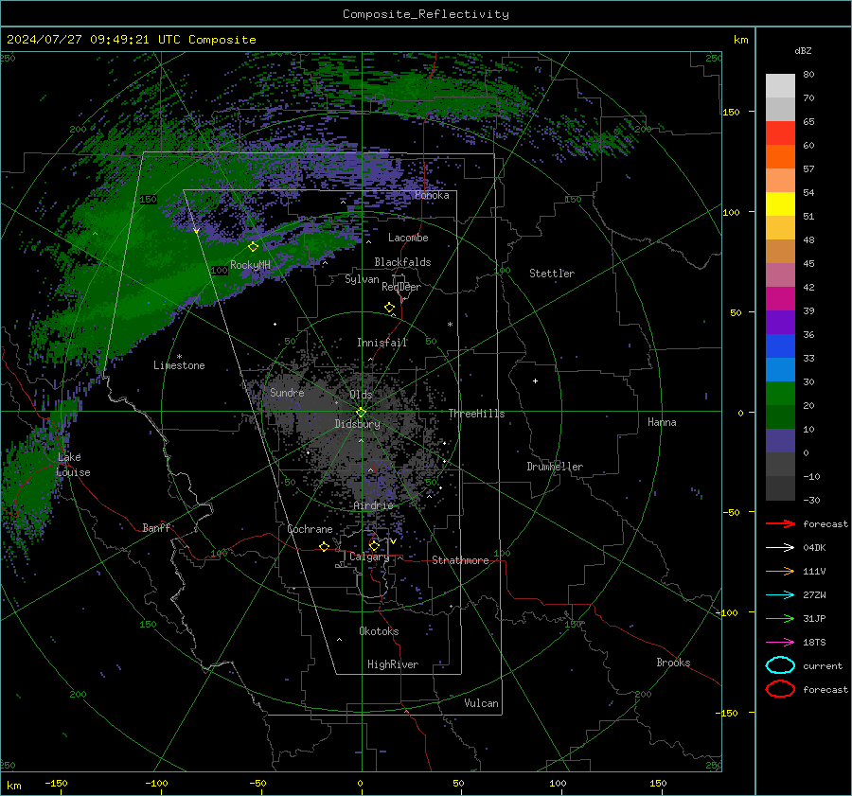852x796 pixels.
Task: Click the Blackfalds city label
Action: coord(402,262)
